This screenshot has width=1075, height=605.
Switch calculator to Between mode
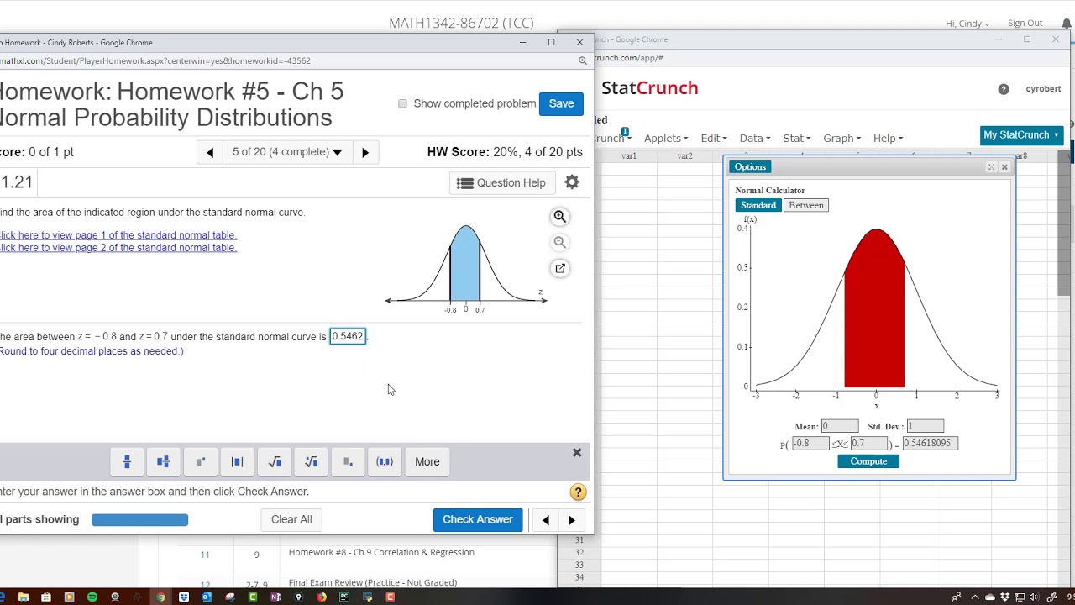pyautogui.click(x=806, y=205)
